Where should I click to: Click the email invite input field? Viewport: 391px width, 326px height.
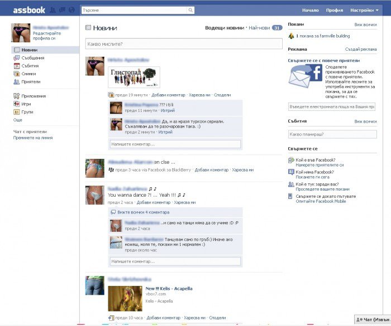332,107
